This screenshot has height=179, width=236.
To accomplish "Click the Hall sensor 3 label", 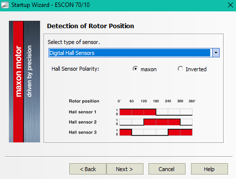I will click(83, 133).
